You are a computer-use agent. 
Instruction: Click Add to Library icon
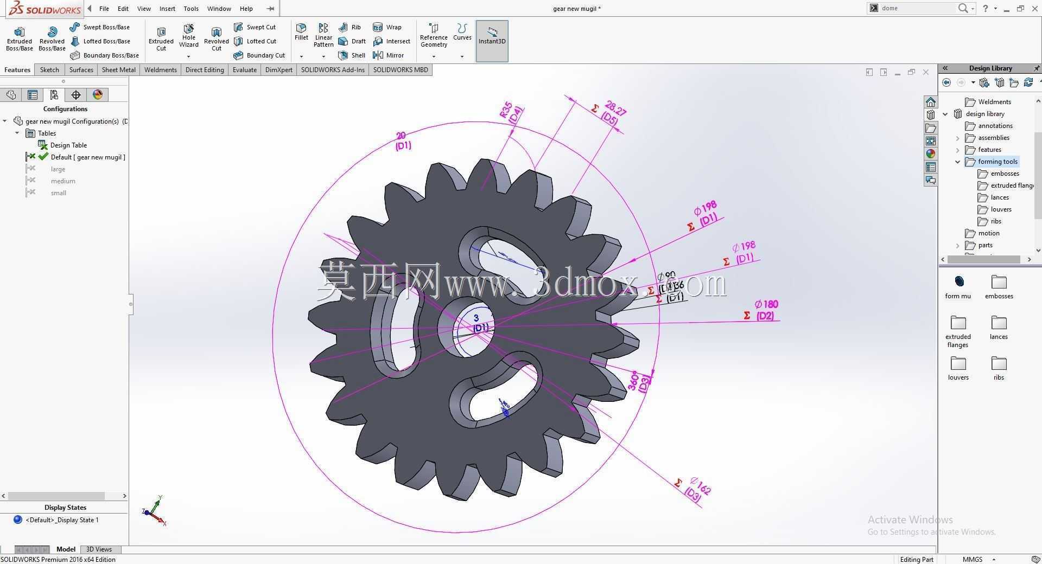(984, 82)
